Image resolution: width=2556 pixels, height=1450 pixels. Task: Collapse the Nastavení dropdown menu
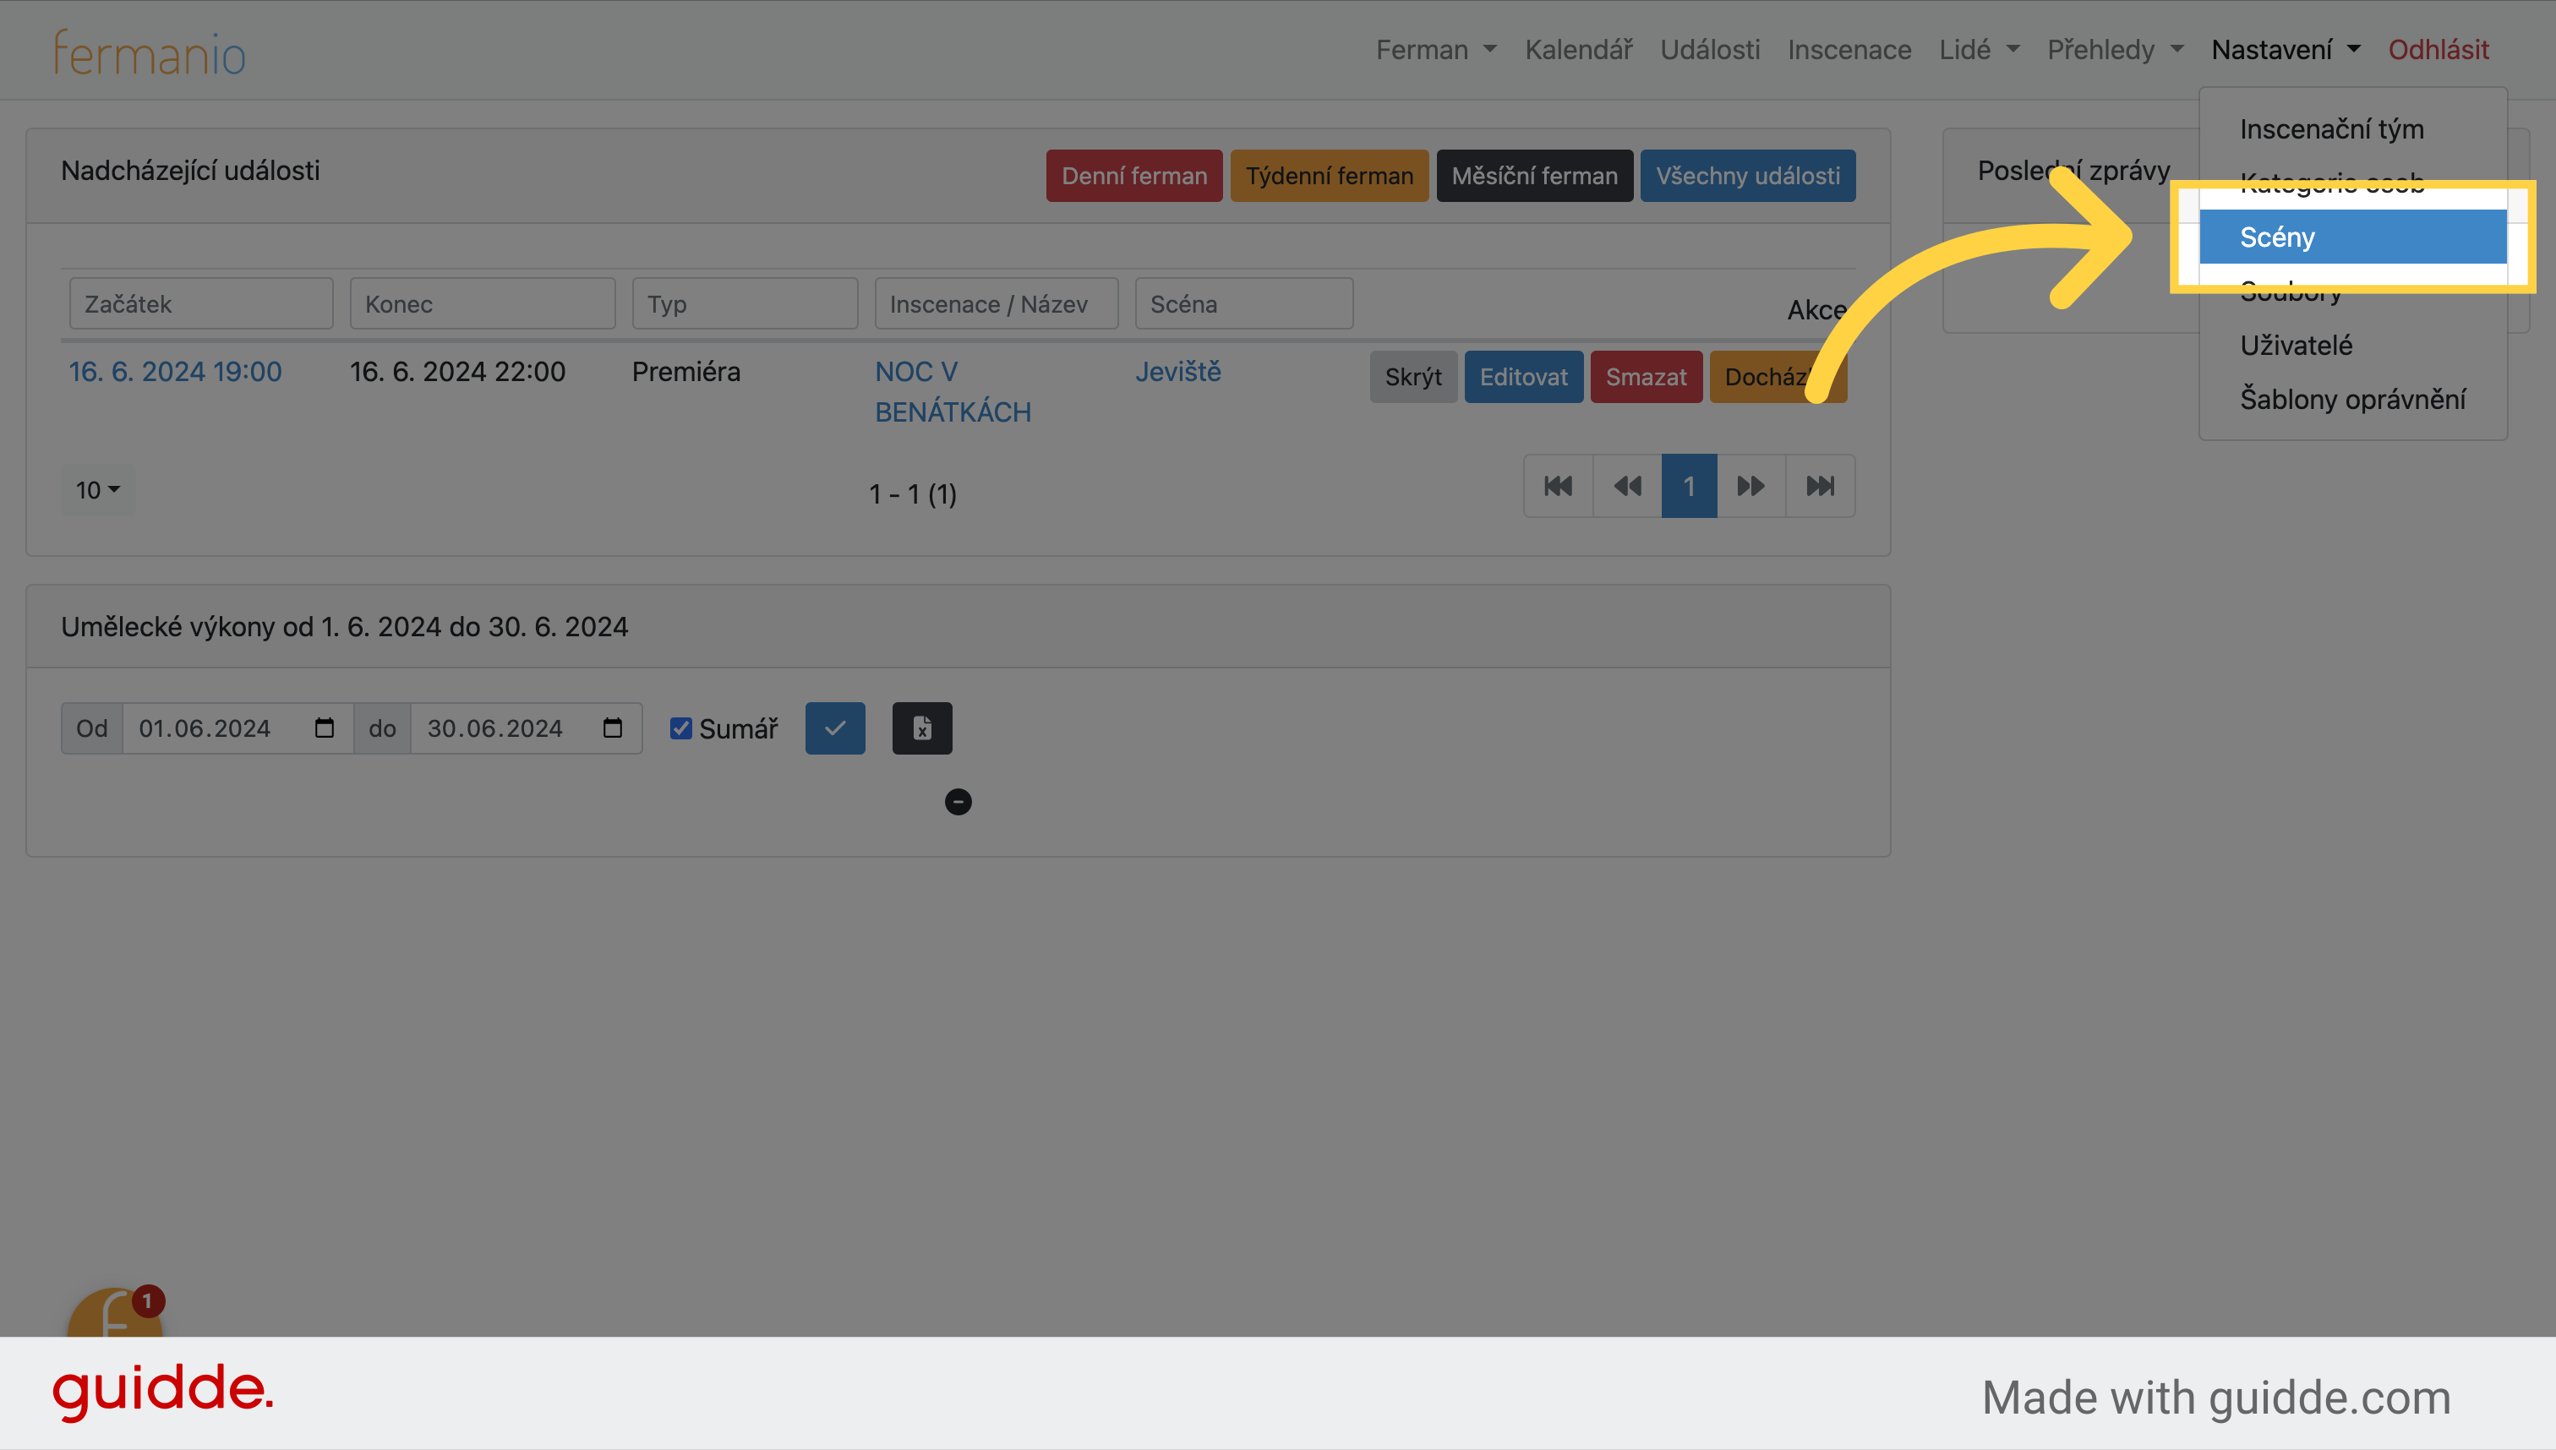click(2285, 50)
